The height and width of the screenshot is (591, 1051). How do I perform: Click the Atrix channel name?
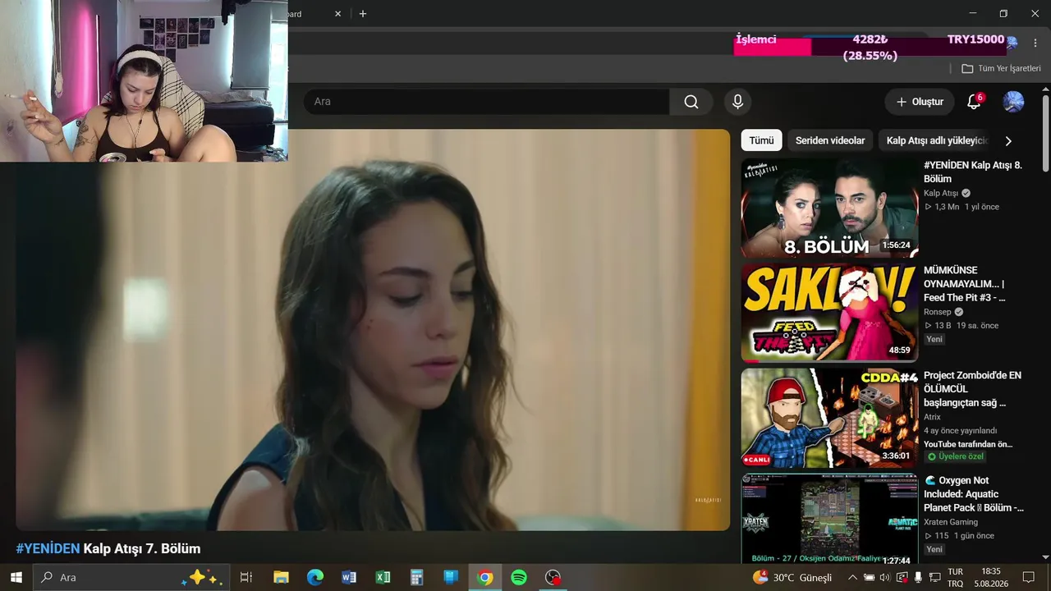(932, 417)
